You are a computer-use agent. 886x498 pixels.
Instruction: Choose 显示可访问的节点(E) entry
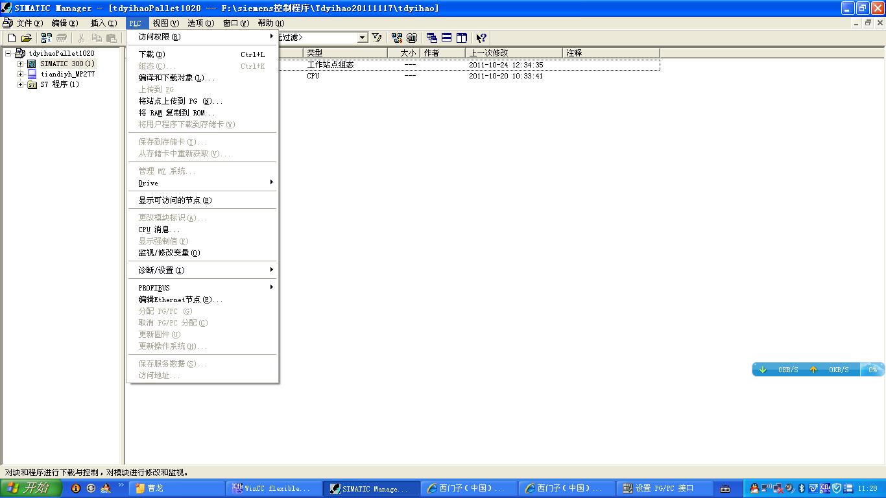(x=203, y=200)
